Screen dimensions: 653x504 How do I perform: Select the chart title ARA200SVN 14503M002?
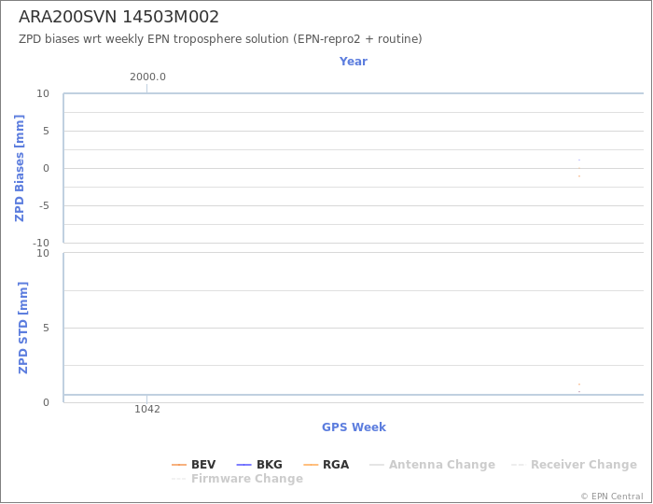tap(118, 17)
